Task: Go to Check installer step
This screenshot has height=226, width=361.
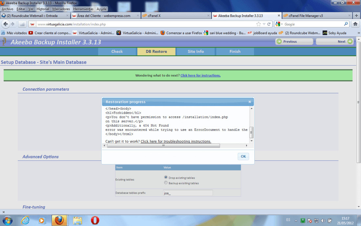Action: pos(117,51)
